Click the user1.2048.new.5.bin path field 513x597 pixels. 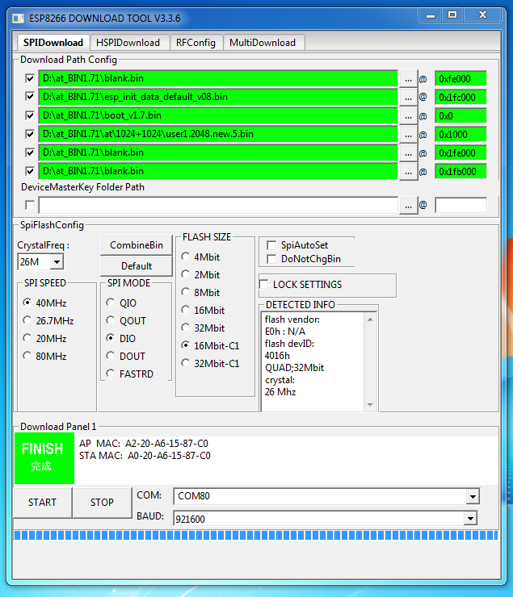pyautogui.click(x=218, y=134)
